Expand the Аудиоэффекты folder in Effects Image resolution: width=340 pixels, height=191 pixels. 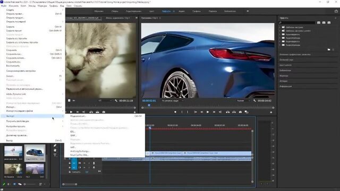tap(280, 34)
